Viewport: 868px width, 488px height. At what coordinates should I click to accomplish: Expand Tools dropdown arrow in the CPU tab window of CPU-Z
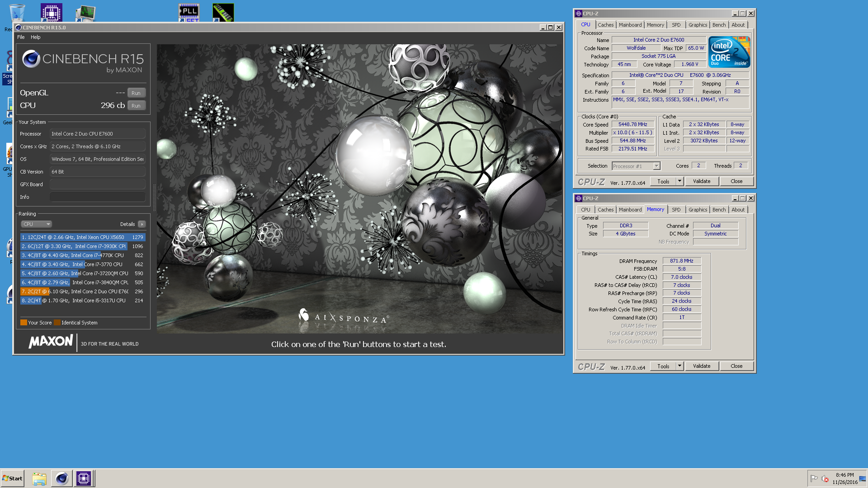tap(679, 181)
